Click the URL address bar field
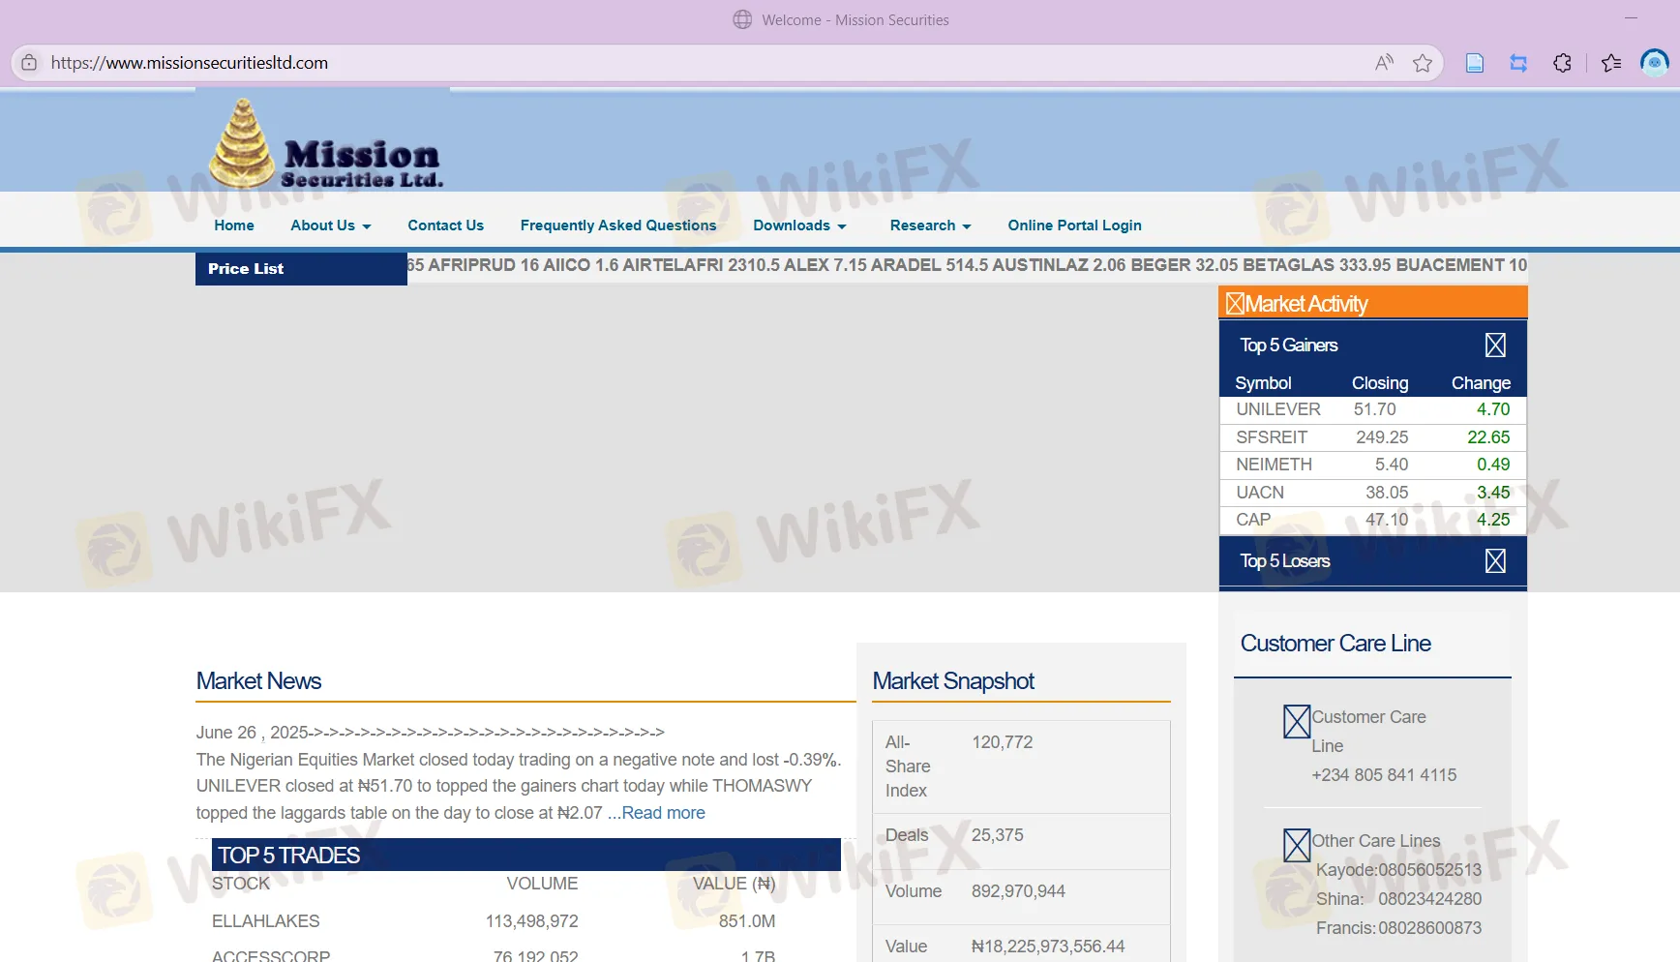Viewport: 1680px width, 962px height. 677,63
